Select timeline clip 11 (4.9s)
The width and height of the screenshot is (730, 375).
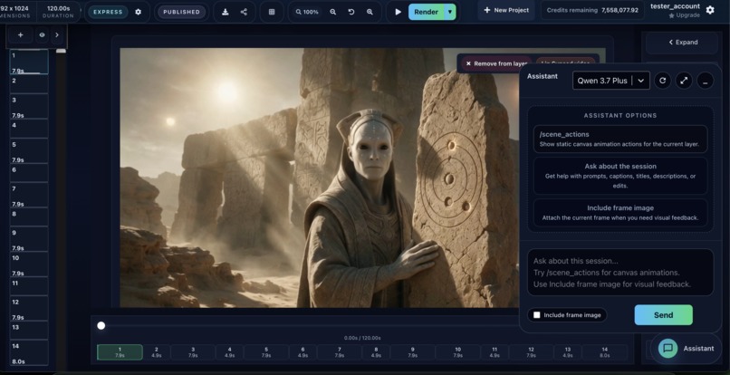495,352
